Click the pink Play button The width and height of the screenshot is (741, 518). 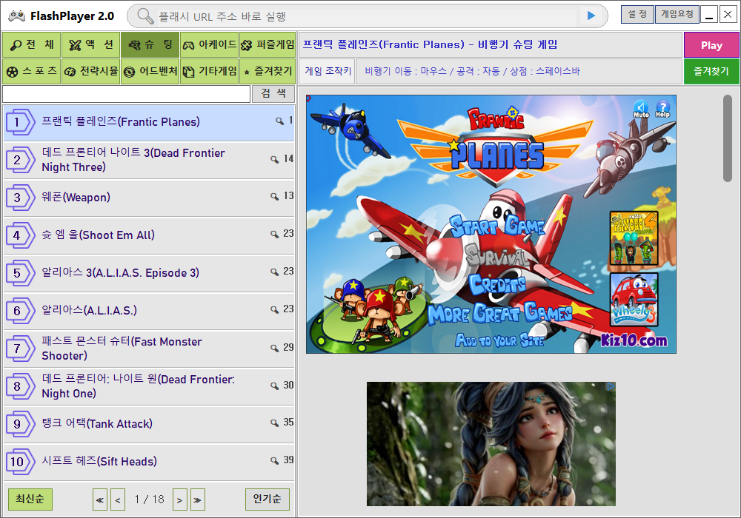711,45
